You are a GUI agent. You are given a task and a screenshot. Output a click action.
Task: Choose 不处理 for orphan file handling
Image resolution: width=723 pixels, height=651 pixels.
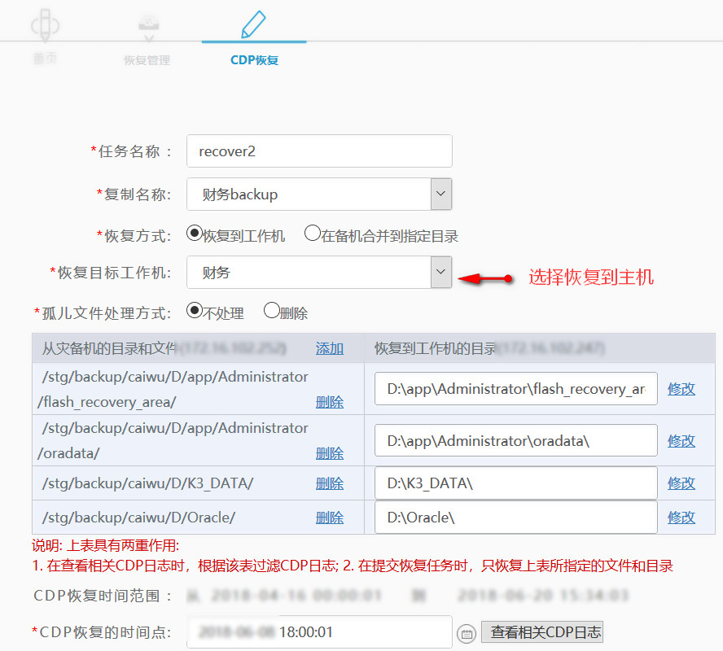(x=194, y=311)
